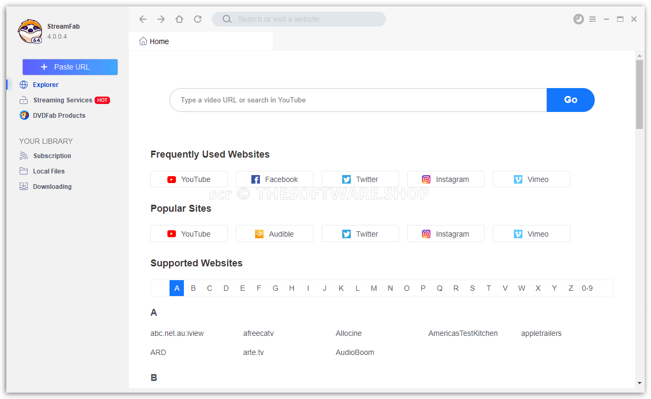Select letter M in the alphabet filter
651x399 pixels.
pos(374,288)
